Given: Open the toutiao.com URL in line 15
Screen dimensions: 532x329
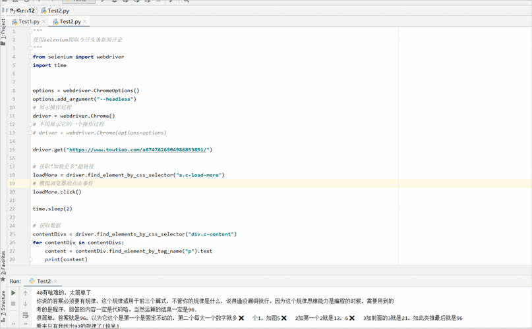Looking at the screenshot, I should coord(138,150).
